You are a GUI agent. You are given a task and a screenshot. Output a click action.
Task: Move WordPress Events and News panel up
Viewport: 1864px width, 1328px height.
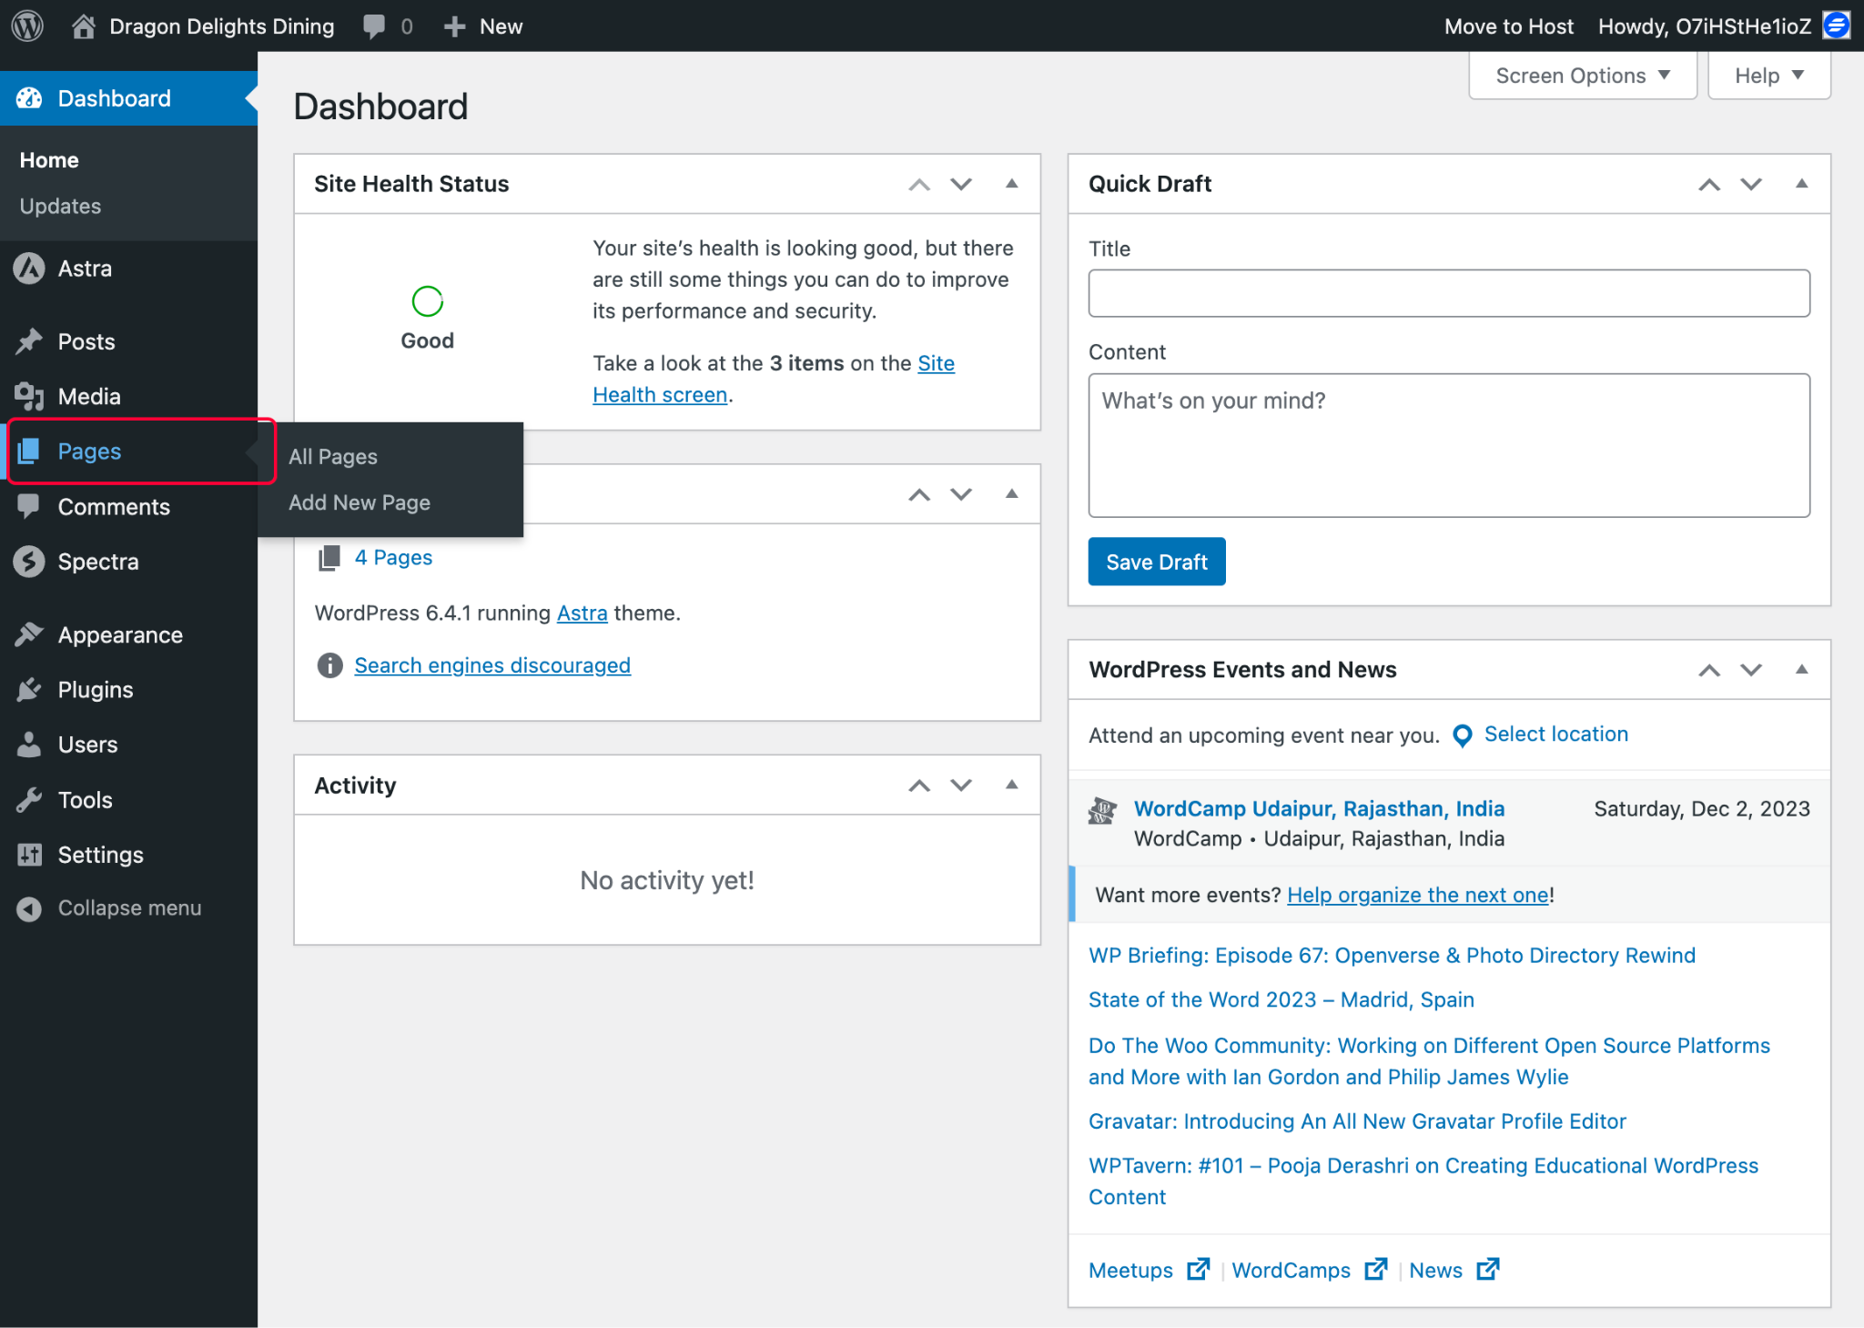[x=1708, y=670]
